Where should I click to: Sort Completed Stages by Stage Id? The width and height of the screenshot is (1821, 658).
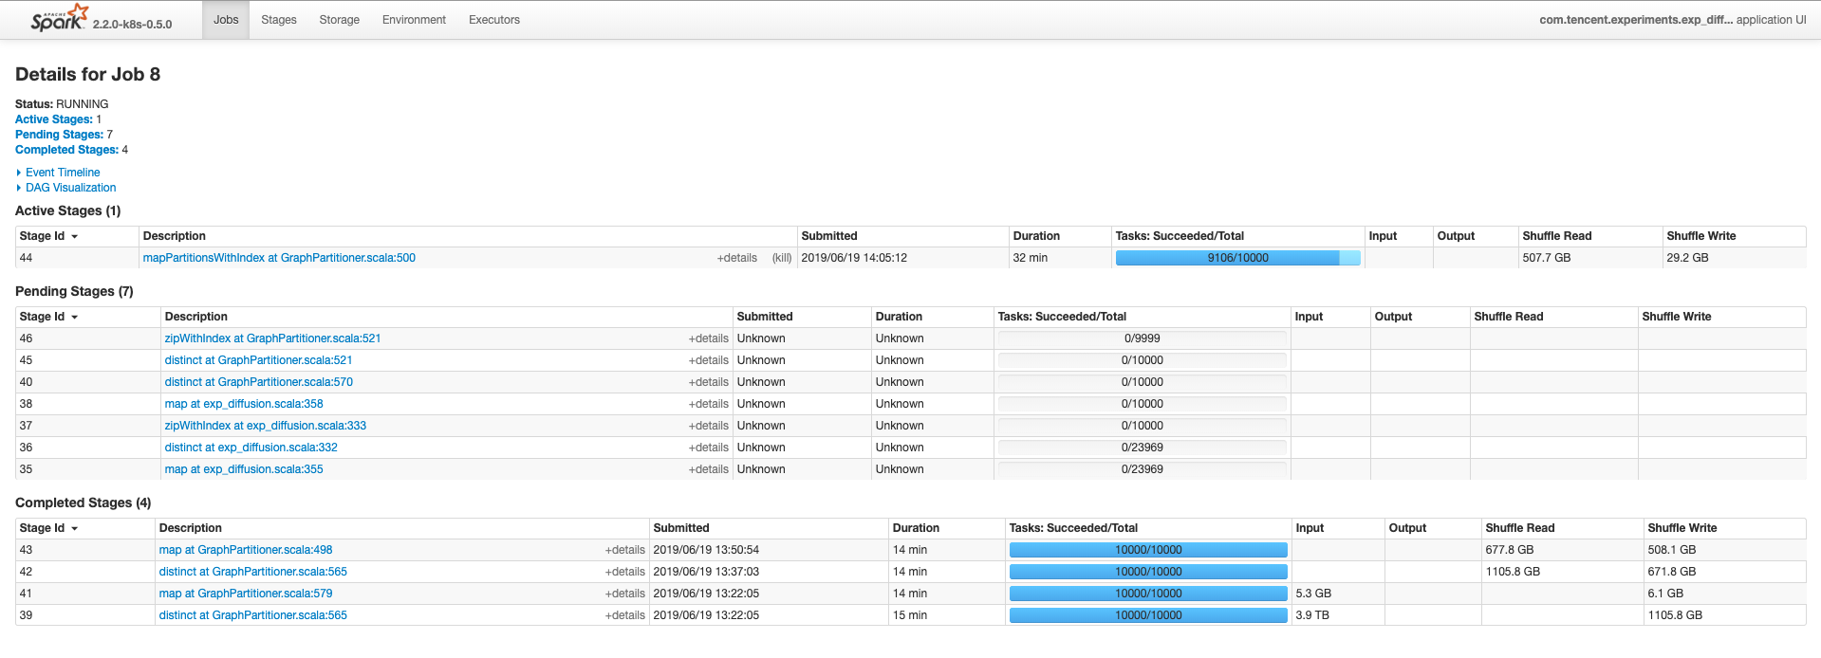tap(43, 528)
